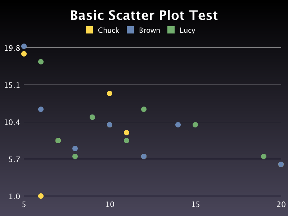Click the yellow Chuck legend swatch
Viewport: 288px width, 216px height.
coord(89,30)
